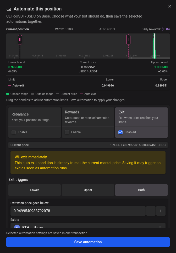Click the +0.05% upper bound offset
176x253 pixels.
tap(163, 71)
